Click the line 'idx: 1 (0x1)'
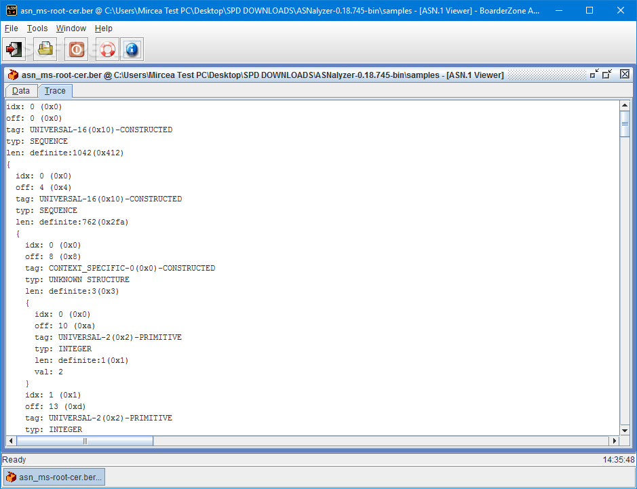This screenshot has height=489, width=637. (53, 395)
